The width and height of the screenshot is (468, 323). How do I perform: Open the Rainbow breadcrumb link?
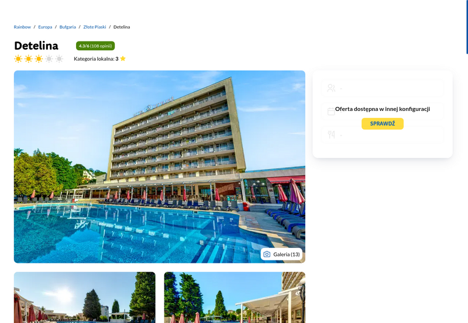click(x=22, y=27)
